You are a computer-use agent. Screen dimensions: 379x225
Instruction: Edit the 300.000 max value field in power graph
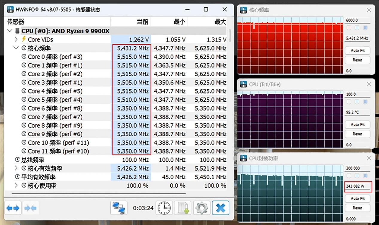357,168
